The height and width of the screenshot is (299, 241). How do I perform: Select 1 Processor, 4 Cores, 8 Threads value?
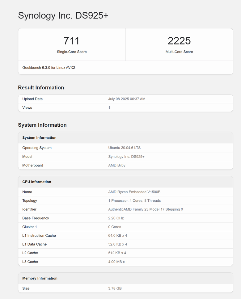(134, 200)
